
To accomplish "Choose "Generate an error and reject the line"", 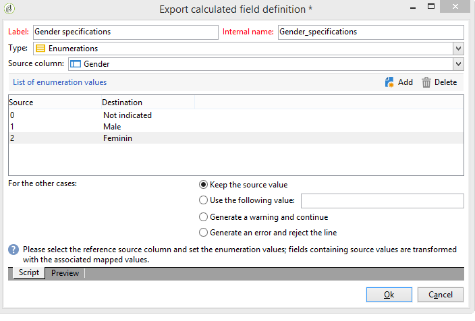I will [x=204, y=233].
